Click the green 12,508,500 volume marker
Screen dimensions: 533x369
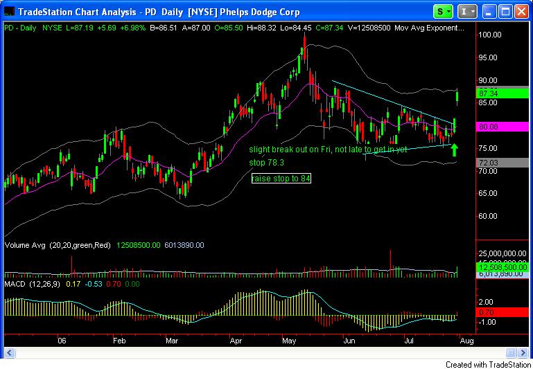pos(503,267)
